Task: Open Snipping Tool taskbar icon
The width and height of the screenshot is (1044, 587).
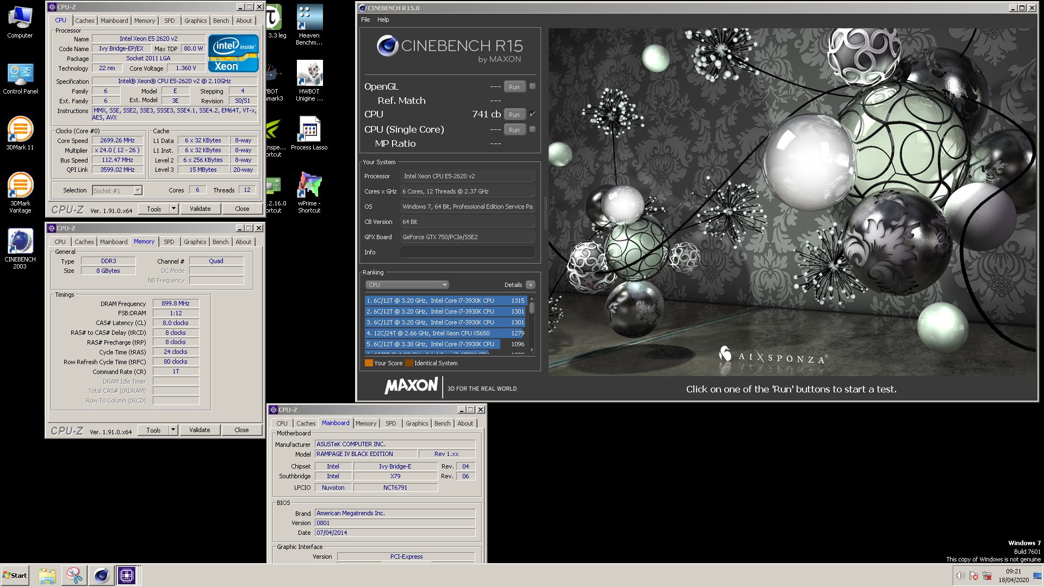Action: [74, 576]
